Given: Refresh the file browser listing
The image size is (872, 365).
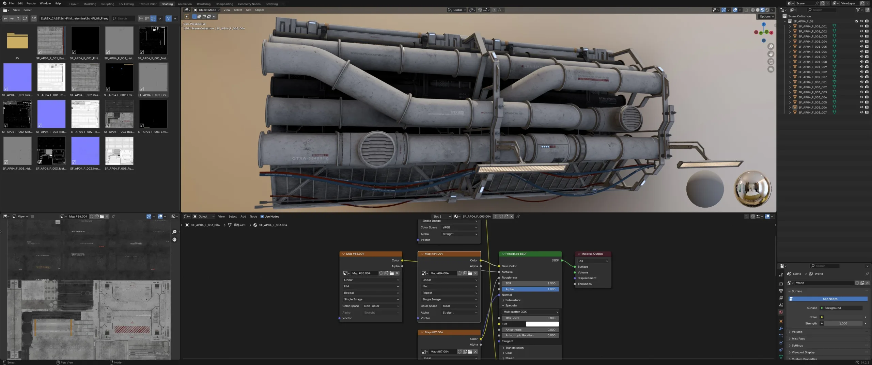Looking at the screenshot, I should coord(25,18).
